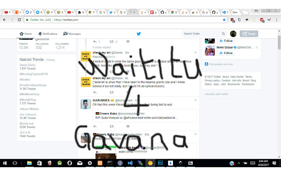Viewport: 281px width, 176px height.
Task: Click the eye extension icon in Chrome's toolbar
Action: [x=247, y=20]
